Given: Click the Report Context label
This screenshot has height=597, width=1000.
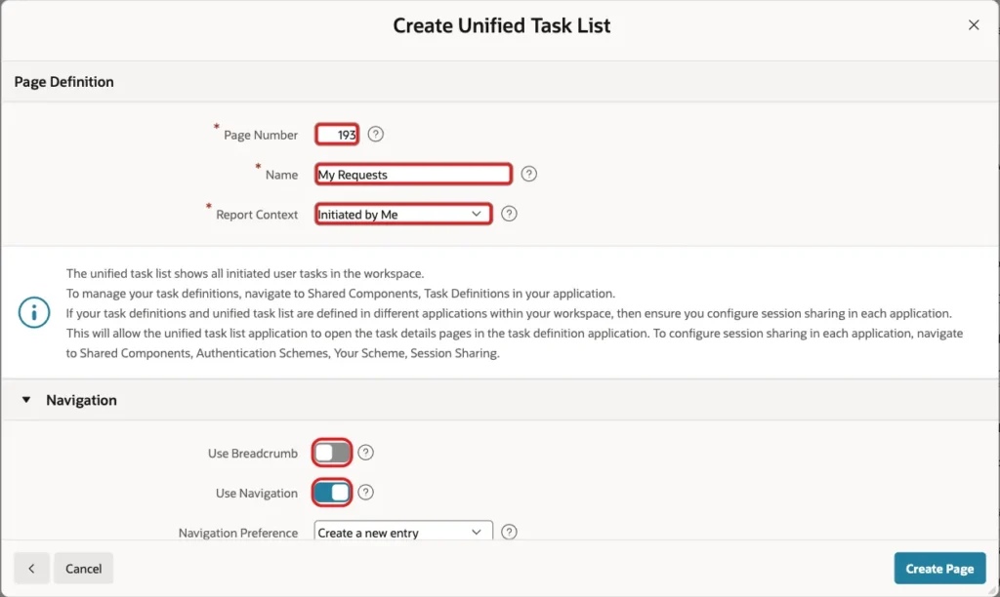Looking at the screenshot, I should point(257,215).
